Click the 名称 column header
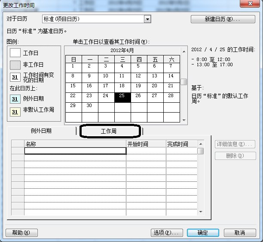The height and width of the screenshot is (242, 263). point(75,144)
